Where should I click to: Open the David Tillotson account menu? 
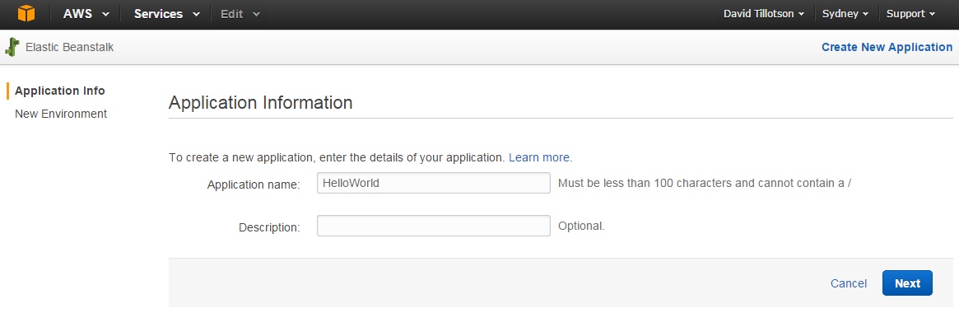pyautogui.click(x=764, y=13)
